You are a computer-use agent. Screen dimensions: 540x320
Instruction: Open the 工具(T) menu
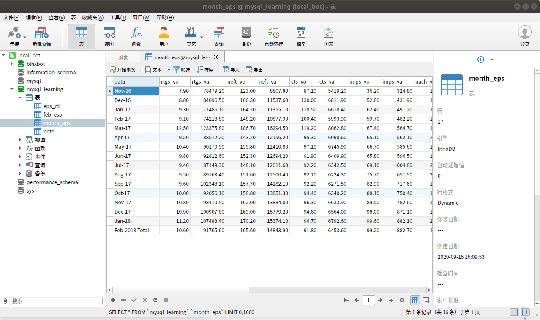[x=118, y=17]
